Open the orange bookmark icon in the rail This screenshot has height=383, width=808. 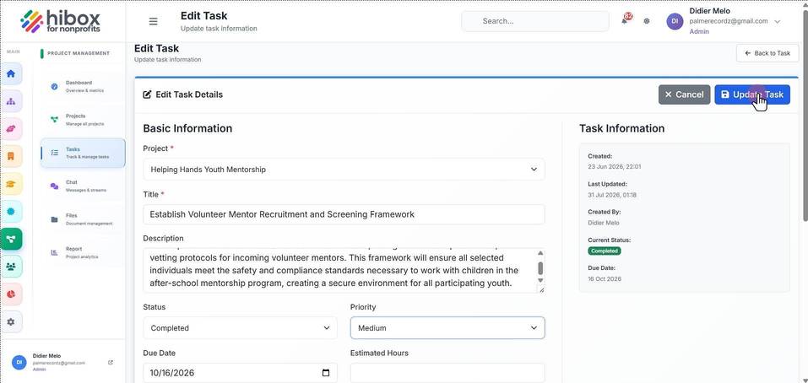click(x=11, y=156)
